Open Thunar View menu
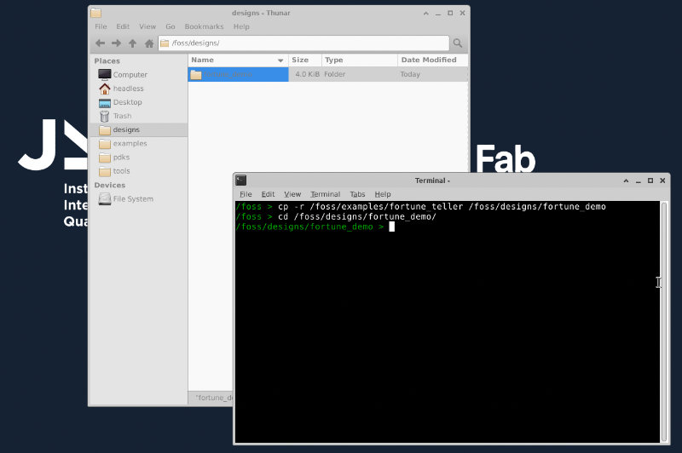The image size is (682, 453). point(147,26)
